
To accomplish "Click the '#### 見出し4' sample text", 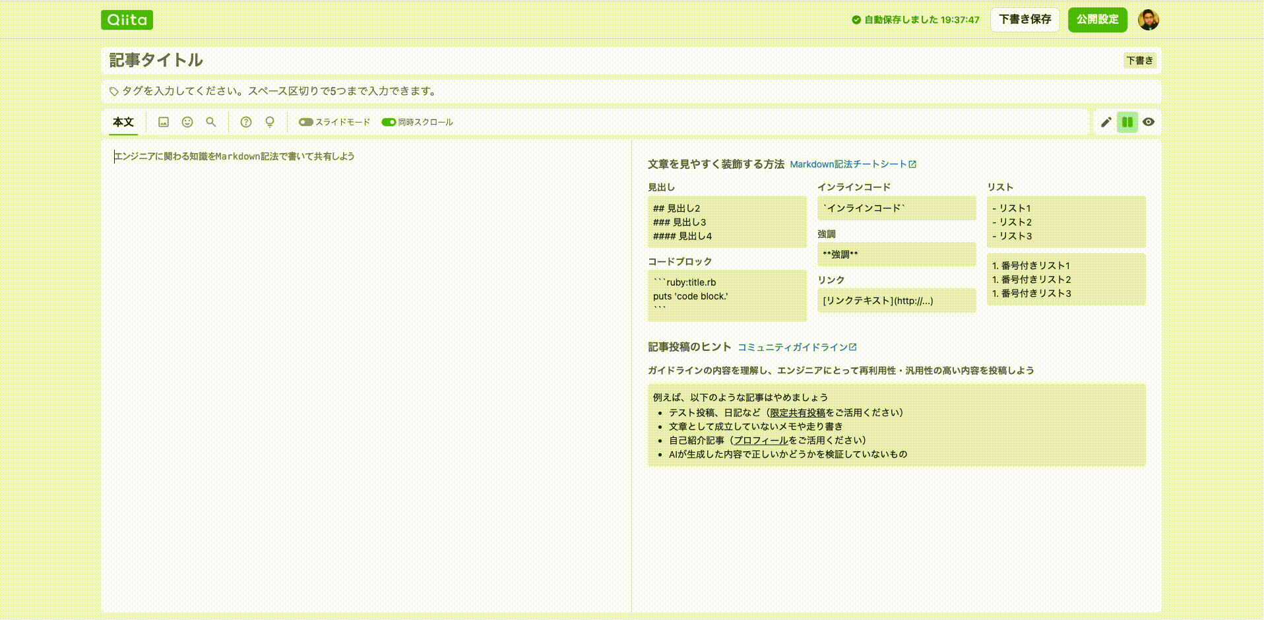I will click(x=683, y=236).
